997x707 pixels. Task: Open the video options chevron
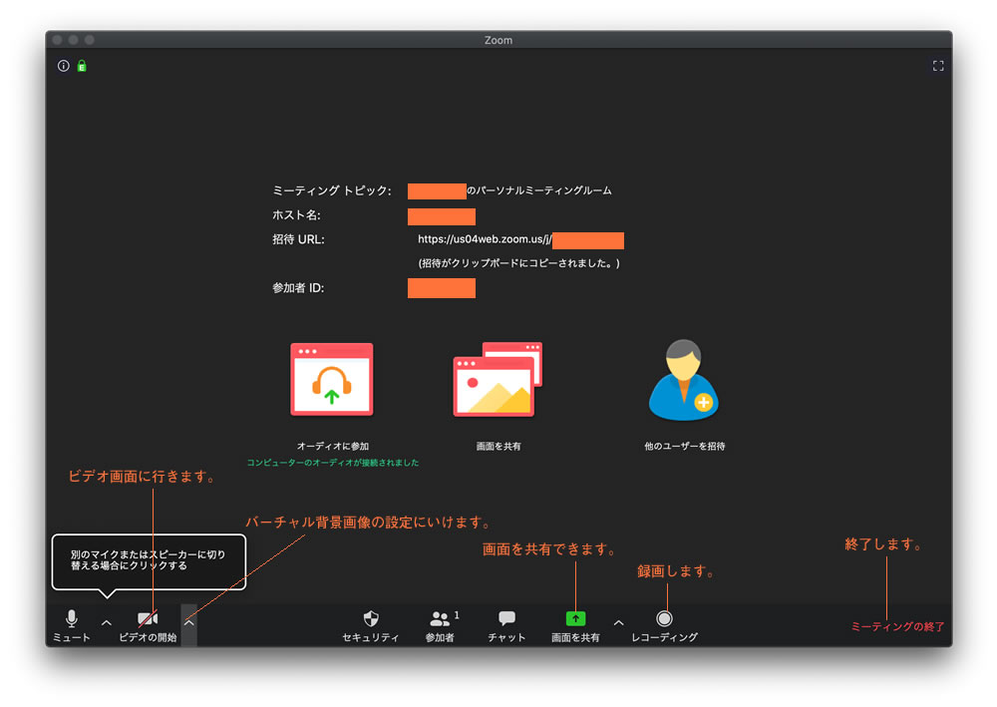click(x=188, y=623)
